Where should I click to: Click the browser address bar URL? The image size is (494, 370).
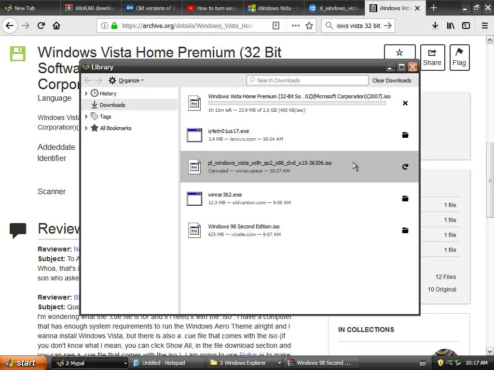point(188,26)
